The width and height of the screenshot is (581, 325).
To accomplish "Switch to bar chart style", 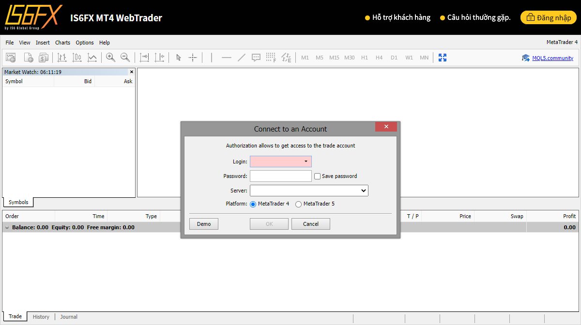I will 61,58.
